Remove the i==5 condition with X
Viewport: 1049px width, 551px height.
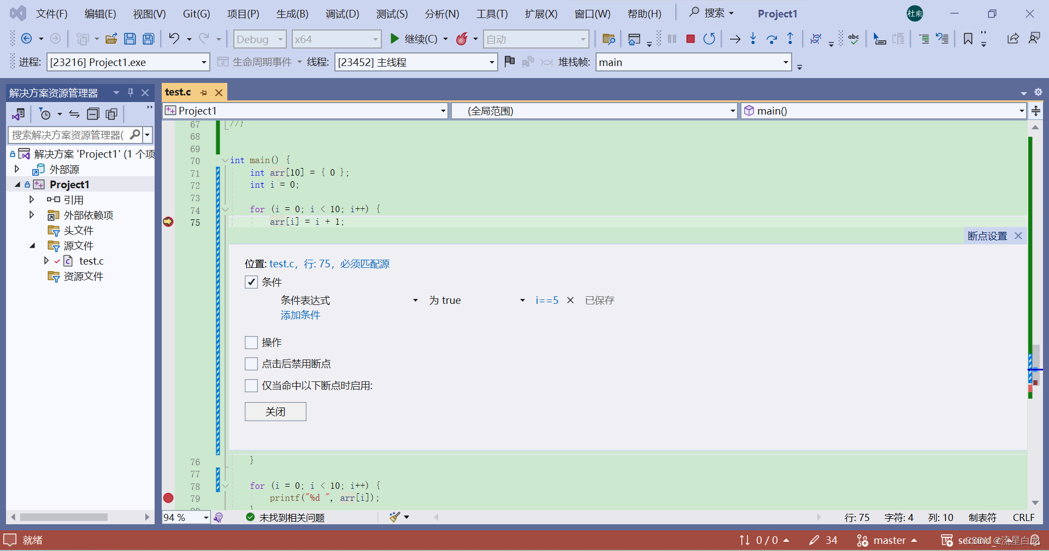[570, 300]
